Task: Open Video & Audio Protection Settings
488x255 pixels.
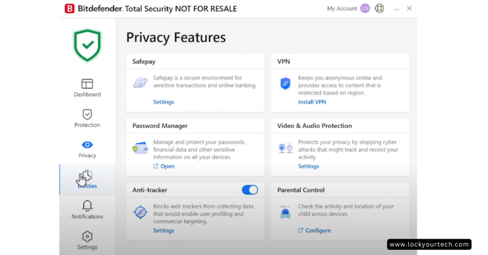Action: coord(308,166)
